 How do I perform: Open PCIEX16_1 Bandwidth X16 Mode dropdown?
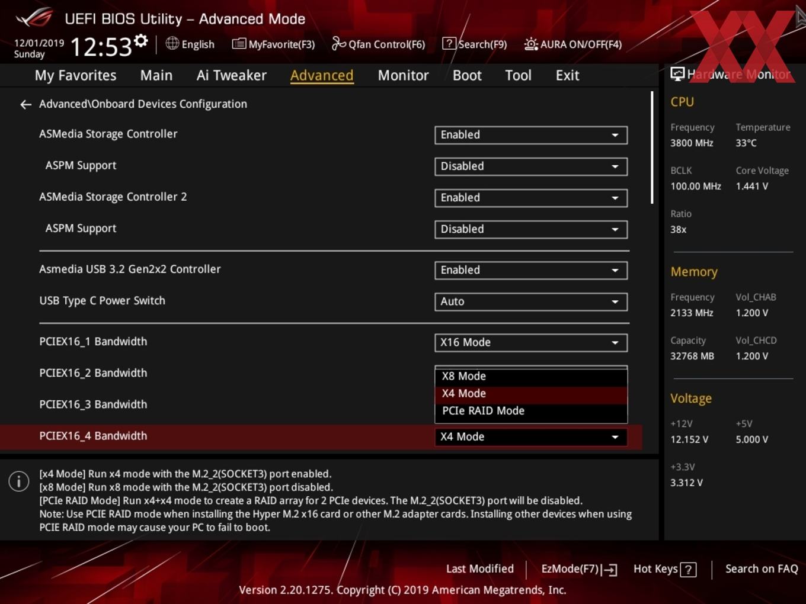coord(531,342)
